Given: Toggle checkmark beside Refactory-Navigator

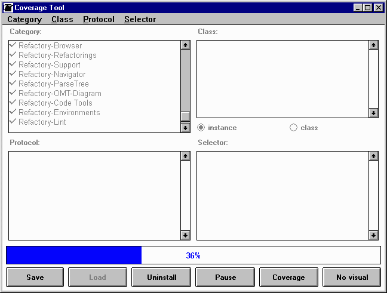Looking at the screenshot, I should coord(13,73).
